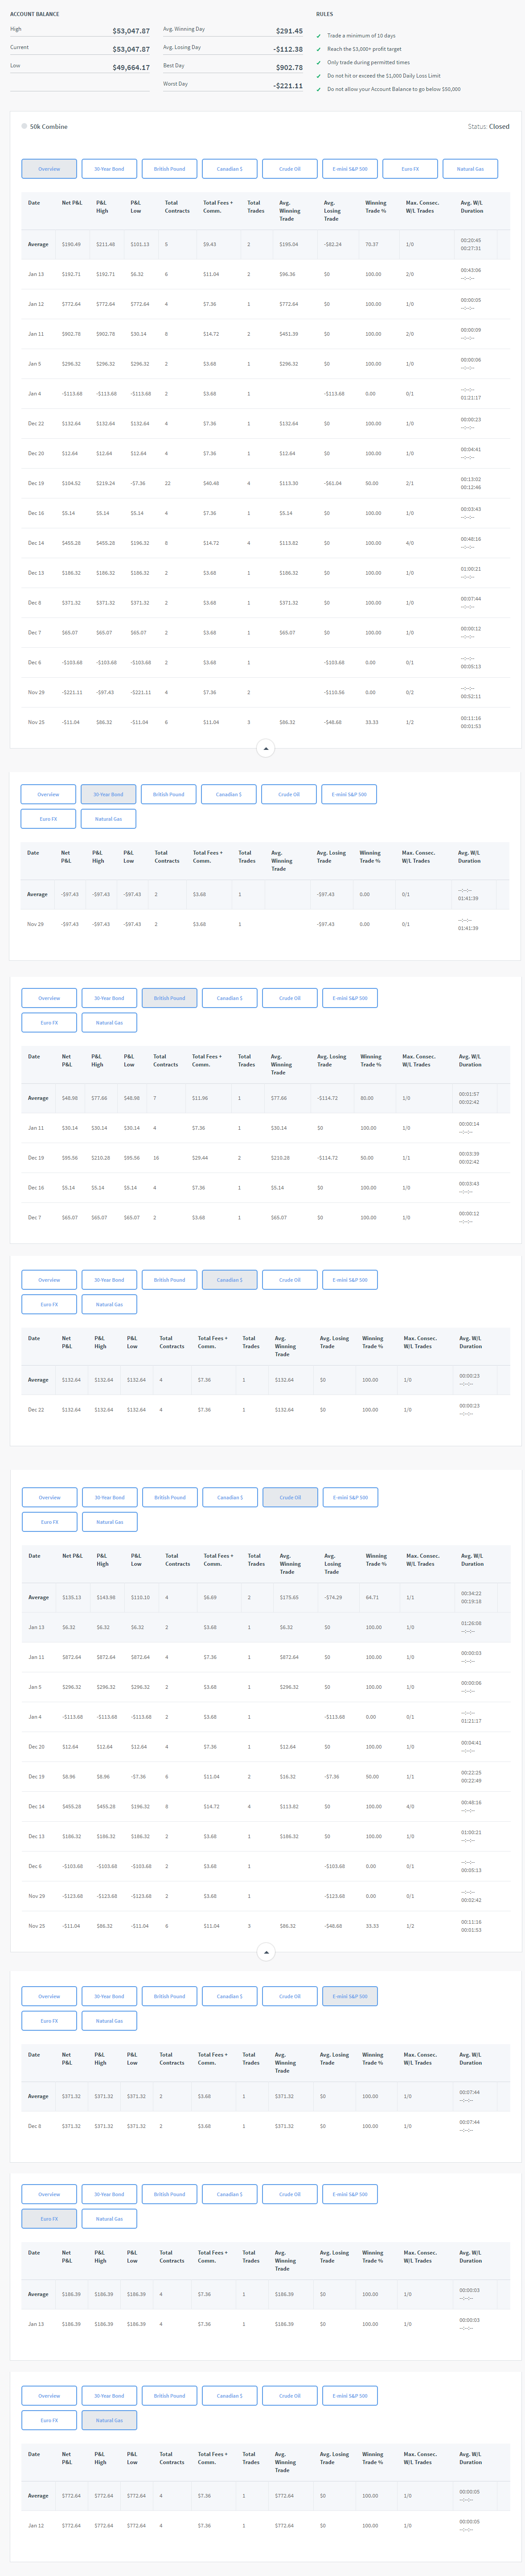The image size is (525, 2576).
Task: Click checkmark beside the Account Balance below $50,000 rule
Action: click(319, 89)
